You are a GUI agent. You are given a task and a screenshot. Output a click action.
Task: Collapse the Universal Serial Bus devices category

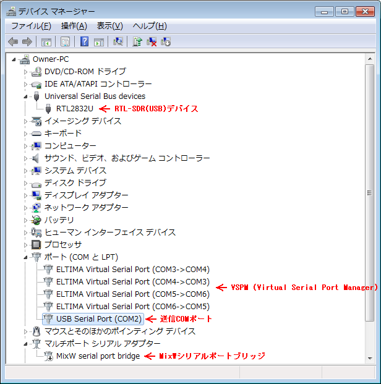(25, 96)
